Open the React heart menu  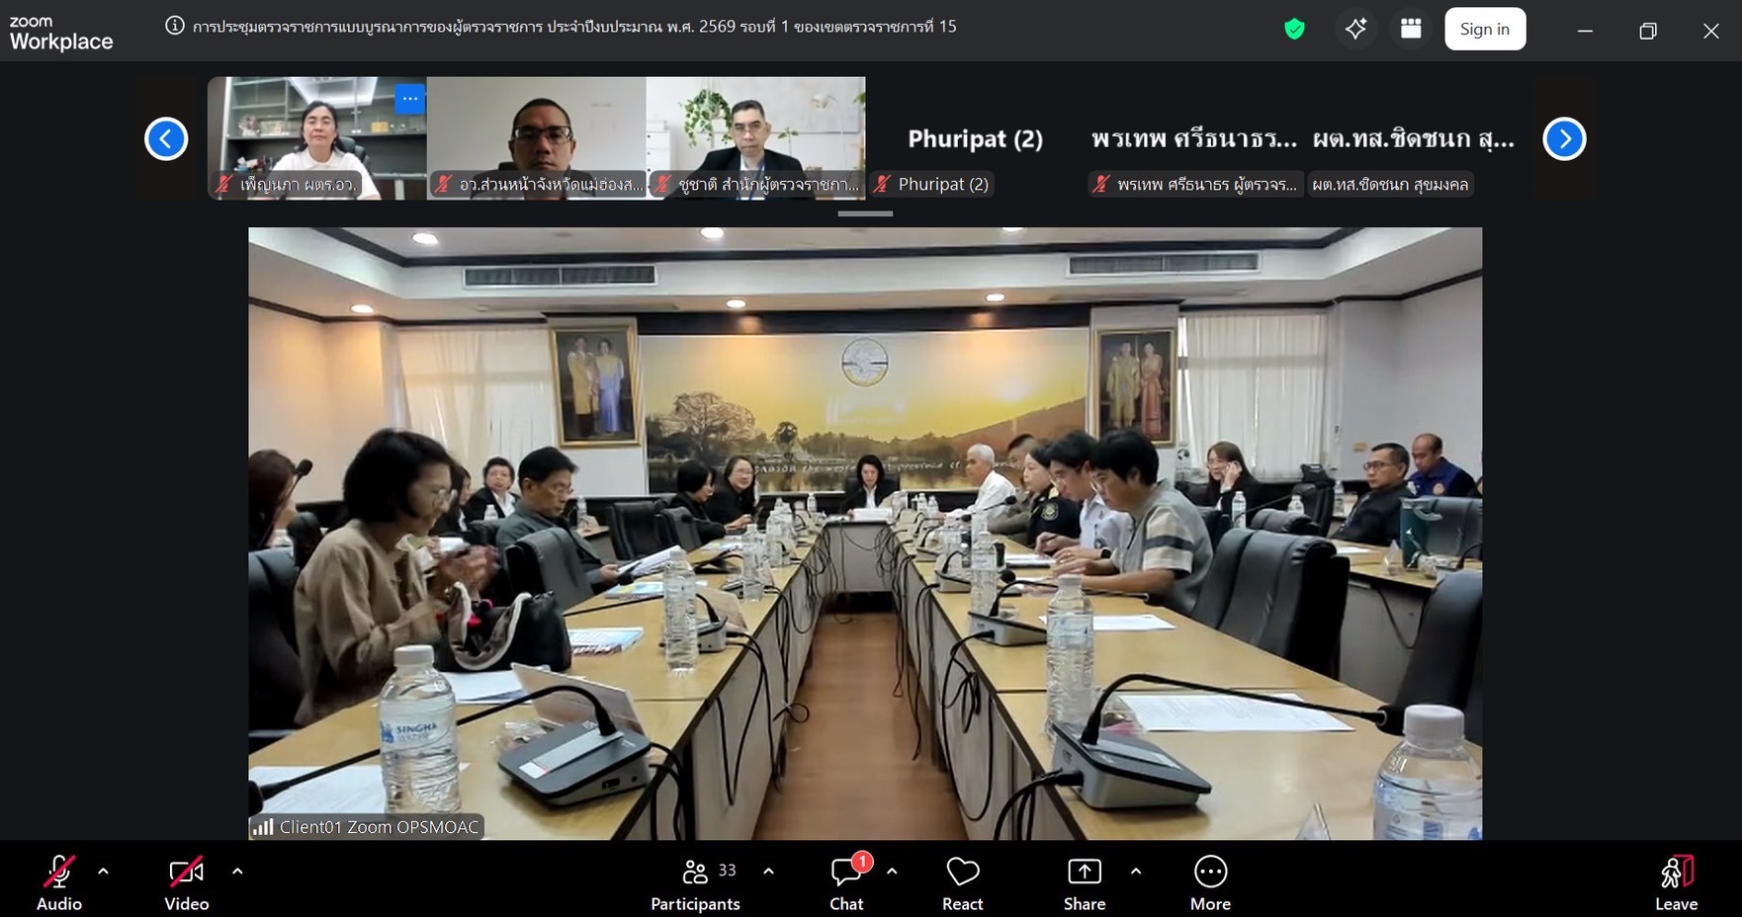pos(962,883)
